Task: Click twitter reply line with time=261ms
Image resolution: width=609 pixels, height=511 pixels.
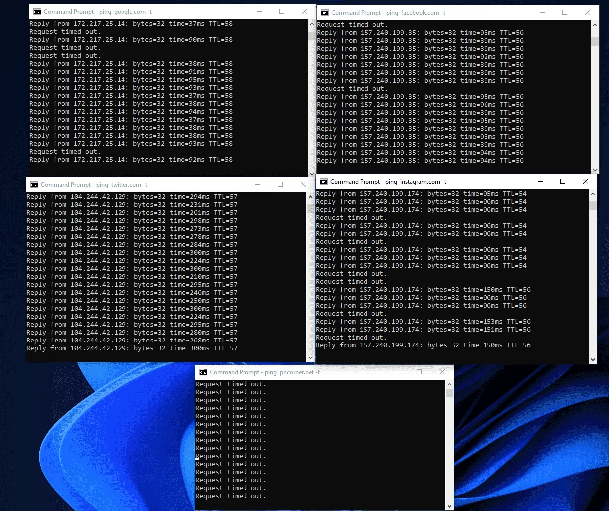Action: click(132, 213)
